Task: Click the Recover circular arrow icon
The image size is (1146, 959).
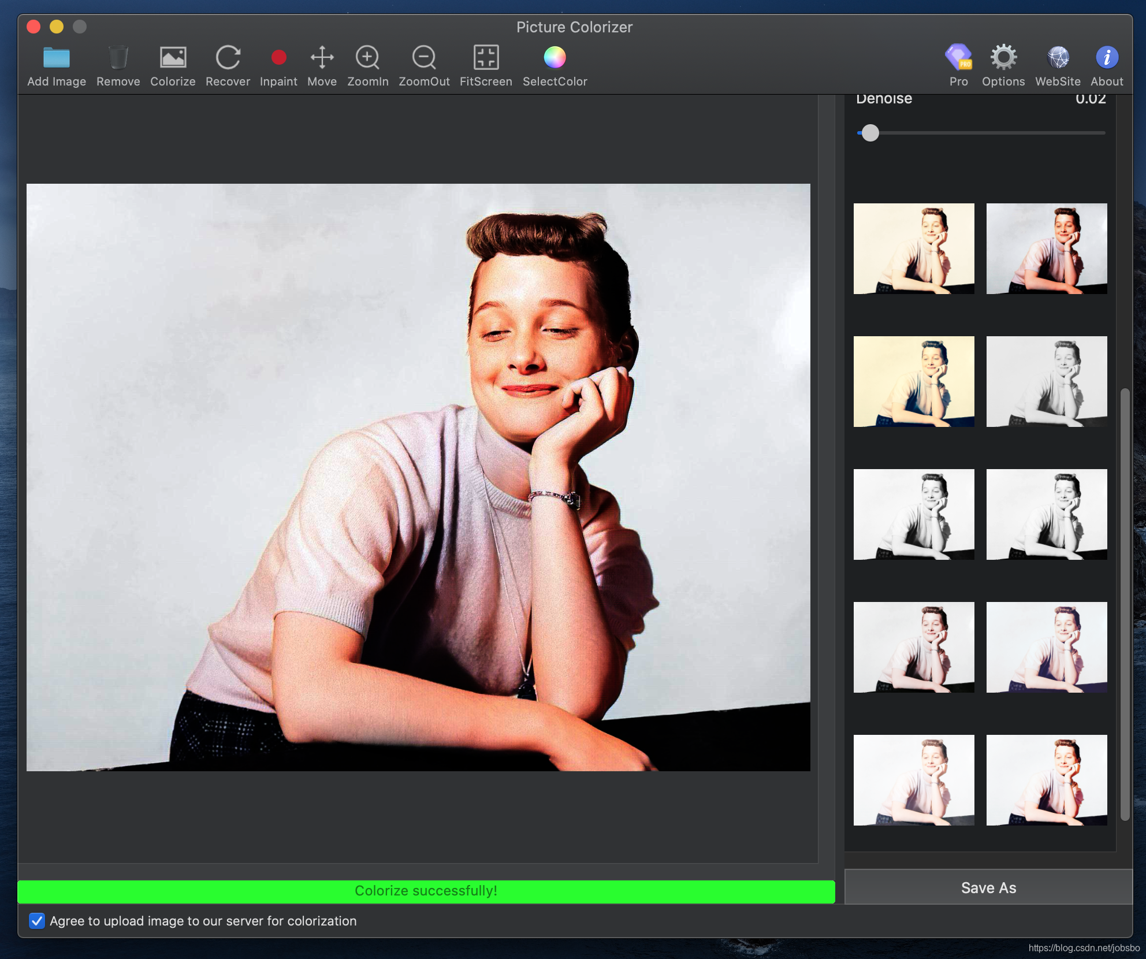Action: click(228, 58)
